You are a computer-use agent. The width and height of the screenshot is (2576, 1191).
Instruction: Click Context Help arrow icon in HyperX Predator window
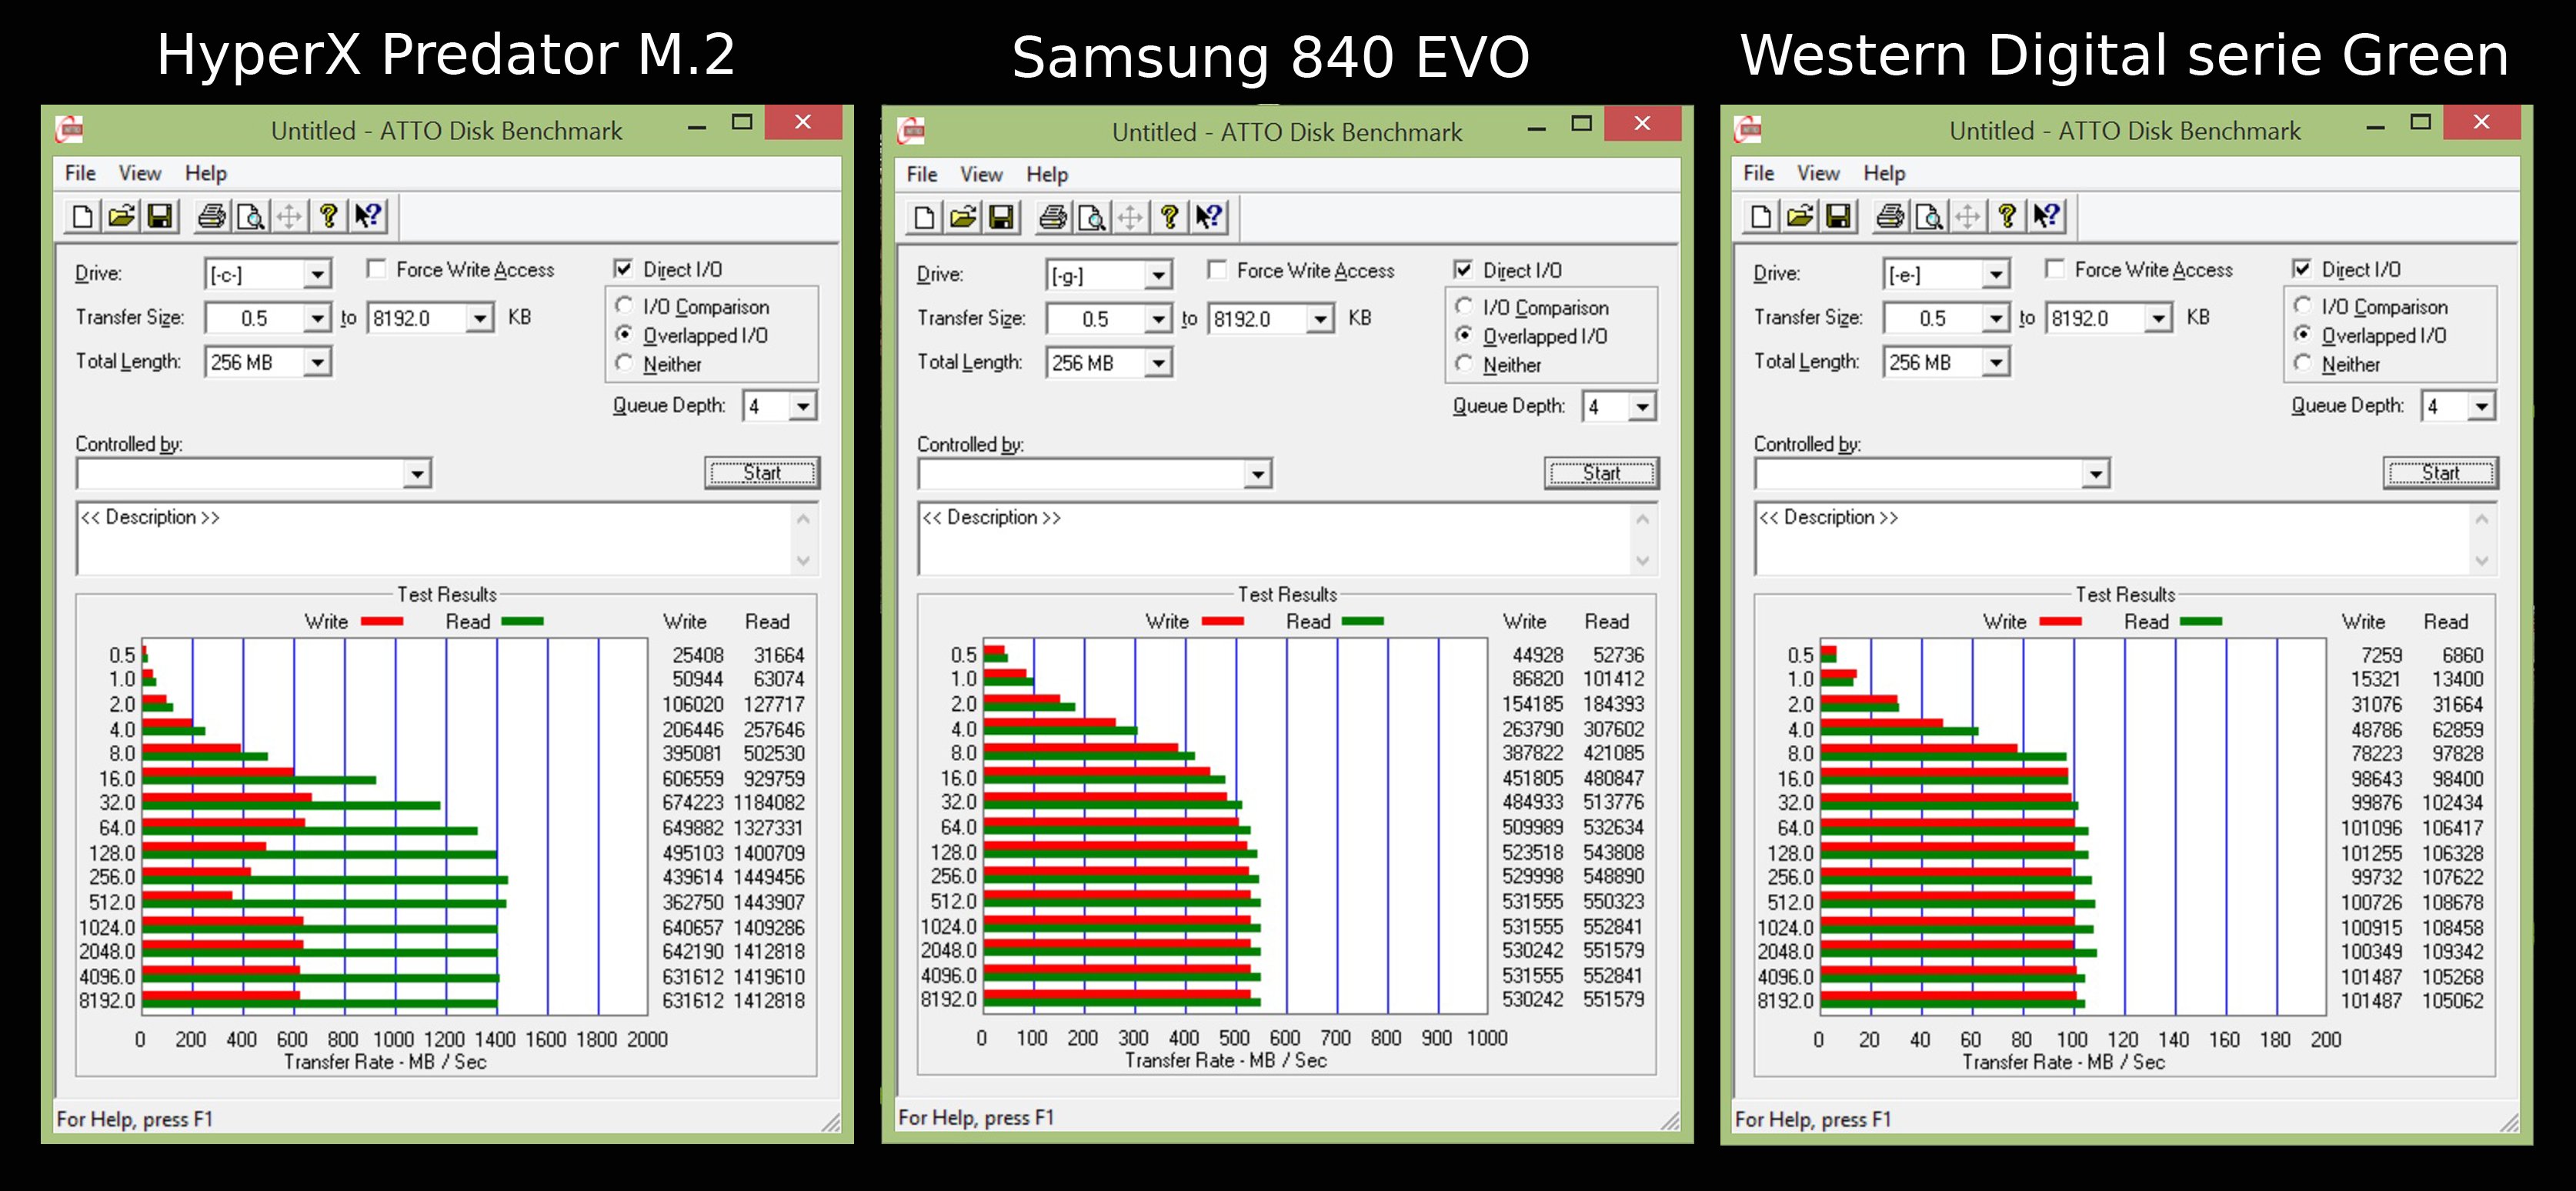[368, 216]
